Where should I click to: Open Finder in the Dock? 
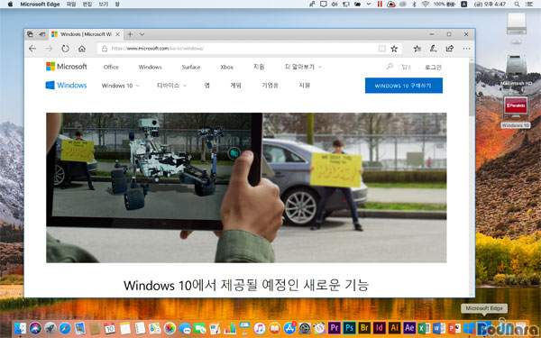click(20, 328)
